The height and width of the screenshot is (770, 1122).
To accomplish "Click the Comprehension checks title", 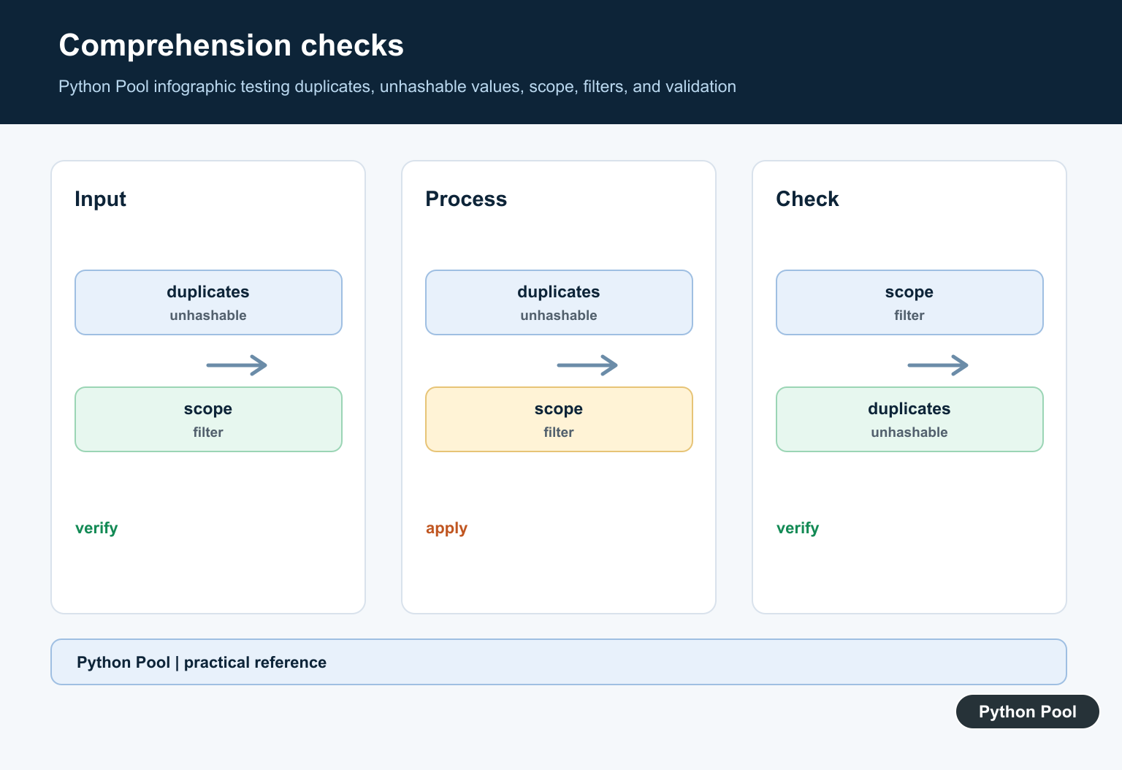I will [x=231, y=45].
